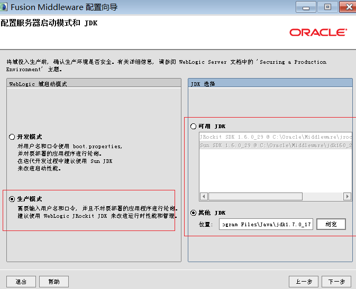Click the JDK list scroll-right arrow

point(347,196)
